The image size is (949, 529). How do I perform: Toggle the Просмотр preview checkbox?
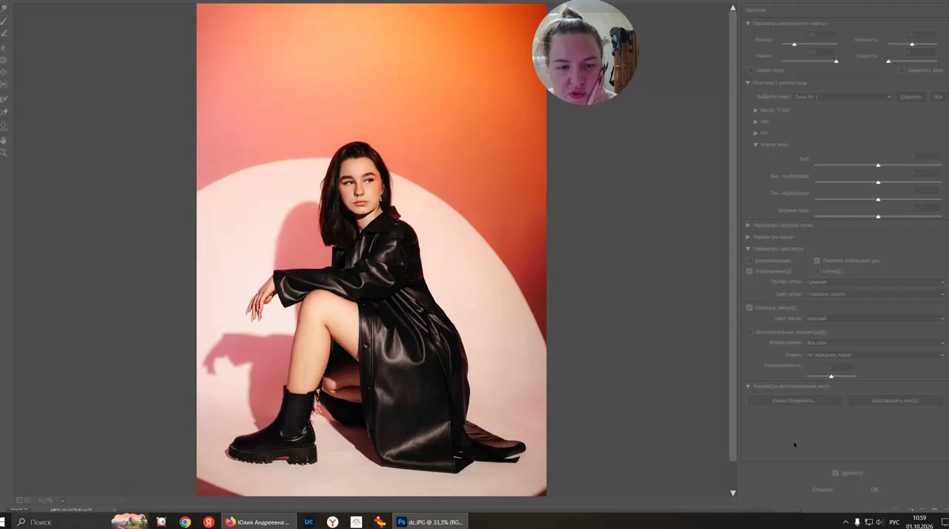coord(836,473)
